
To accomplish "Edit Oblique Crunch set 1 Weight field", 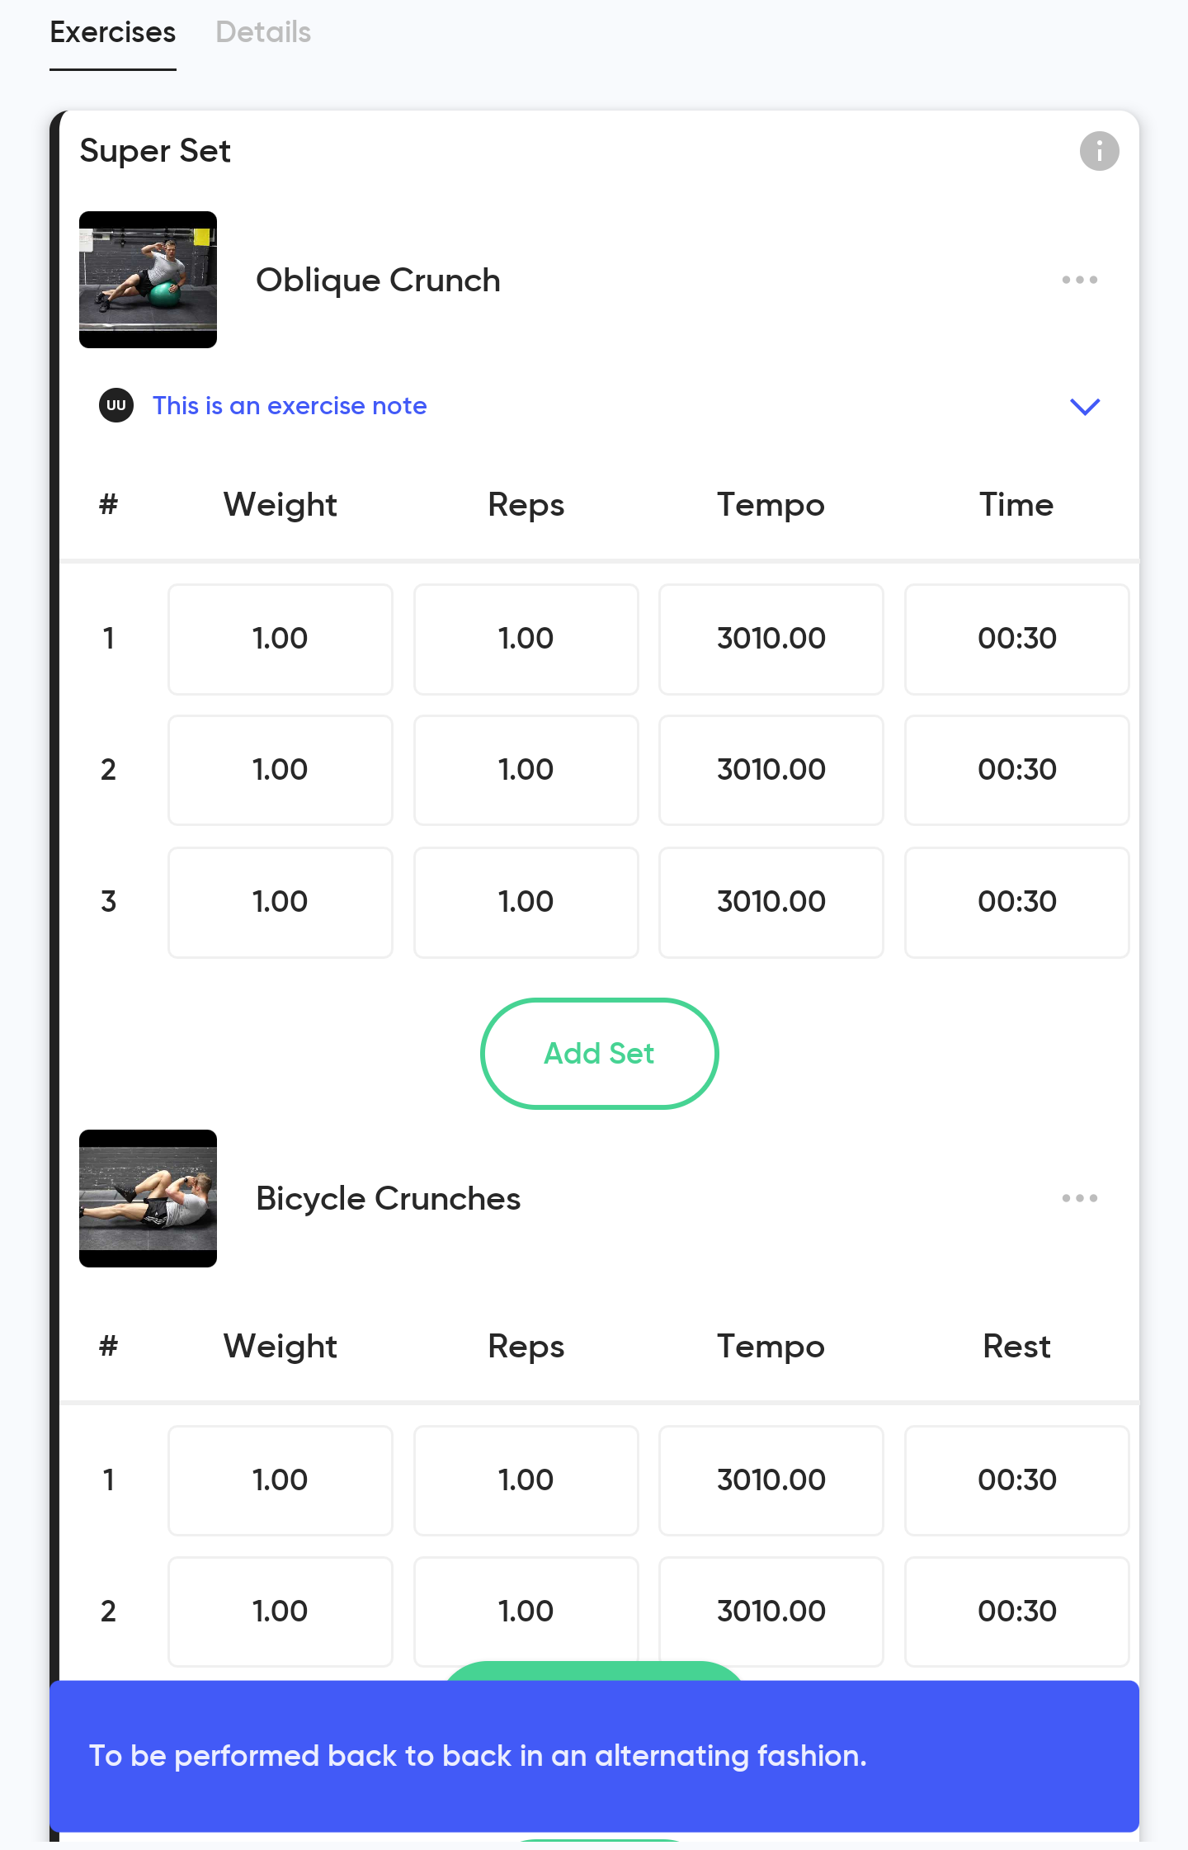I will click(280, 639).
